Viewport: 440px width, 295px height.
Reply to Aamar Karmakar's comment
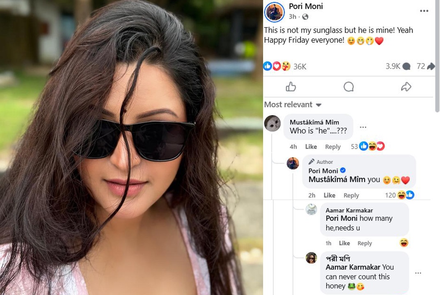[x=364, y=243]
